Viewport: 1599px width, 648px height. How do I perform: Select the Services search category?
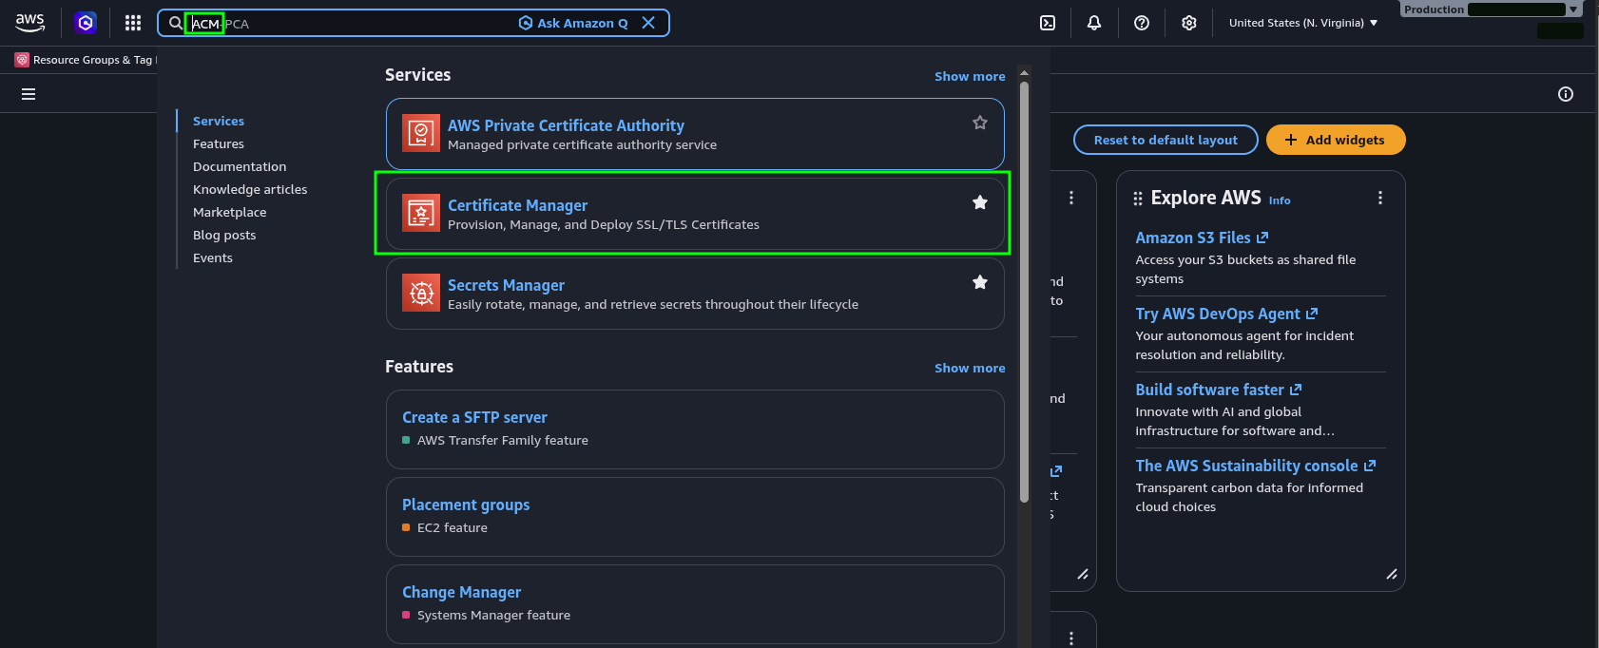219,121
